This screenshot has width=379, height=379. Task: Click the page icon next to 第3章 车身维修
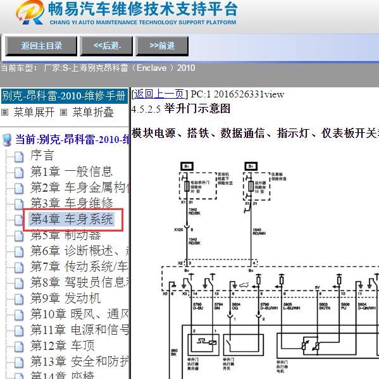coord(19,204)
